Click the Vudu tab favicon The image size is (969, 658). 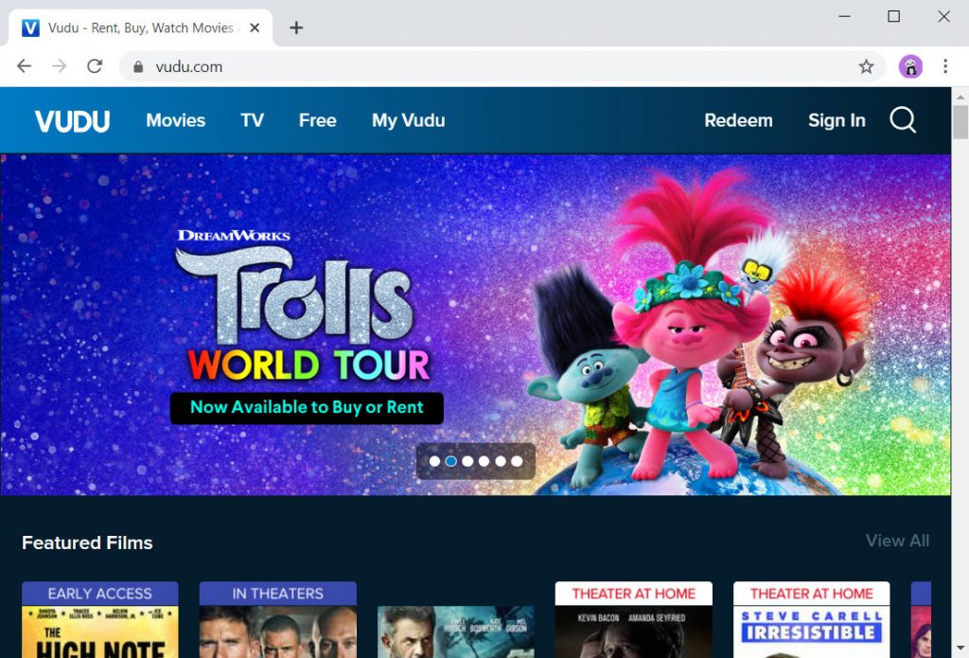[30, 27]
